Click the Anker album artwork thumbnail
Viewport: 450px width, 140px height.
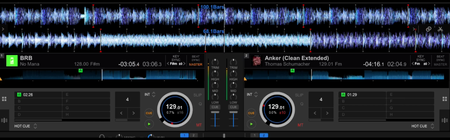[x=256, y=61]
